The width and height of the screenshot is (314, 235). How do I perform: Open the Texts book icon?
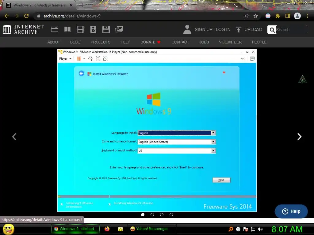pos(67,29)
